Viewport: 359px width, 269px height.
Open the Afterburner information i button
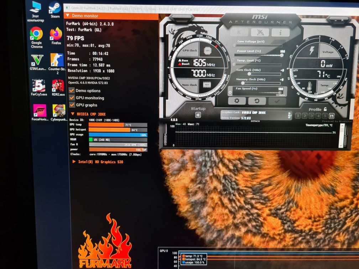(x=280, y=32)
